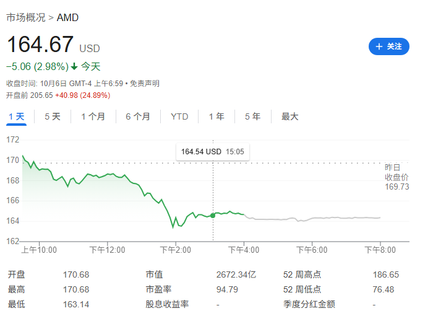Click the 164.54 USD chart tooltip
The image size is (433, 316).
point(212,151)
